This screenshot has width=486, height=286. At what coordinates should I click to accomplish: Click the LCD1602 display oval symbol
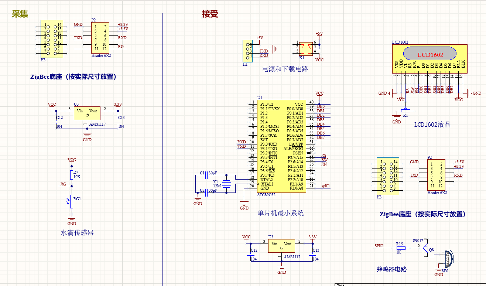pyautogui.click(x=430, y=54)
